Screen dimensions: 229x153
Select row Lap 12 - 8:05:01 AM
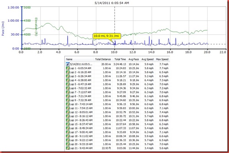117,112
